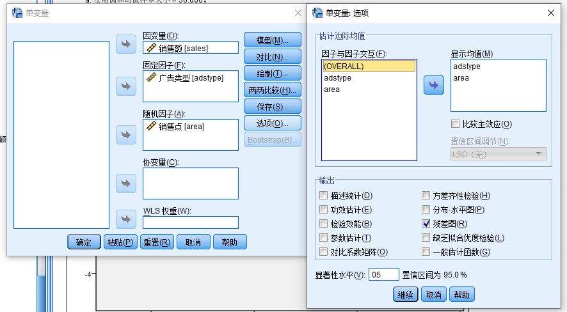The width and height of the screenshot is (567, 312).
Task: Open 两两比较(H)... dialog
Action: 272,90
